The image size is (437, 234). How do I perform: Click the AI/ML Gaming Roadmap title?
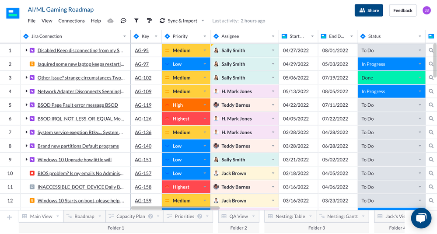[61, 10]
